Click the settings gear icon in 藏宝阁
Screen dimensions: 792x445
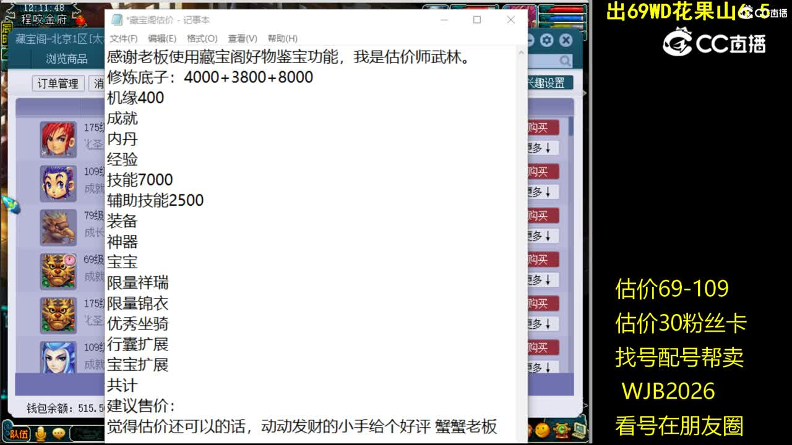546,40
